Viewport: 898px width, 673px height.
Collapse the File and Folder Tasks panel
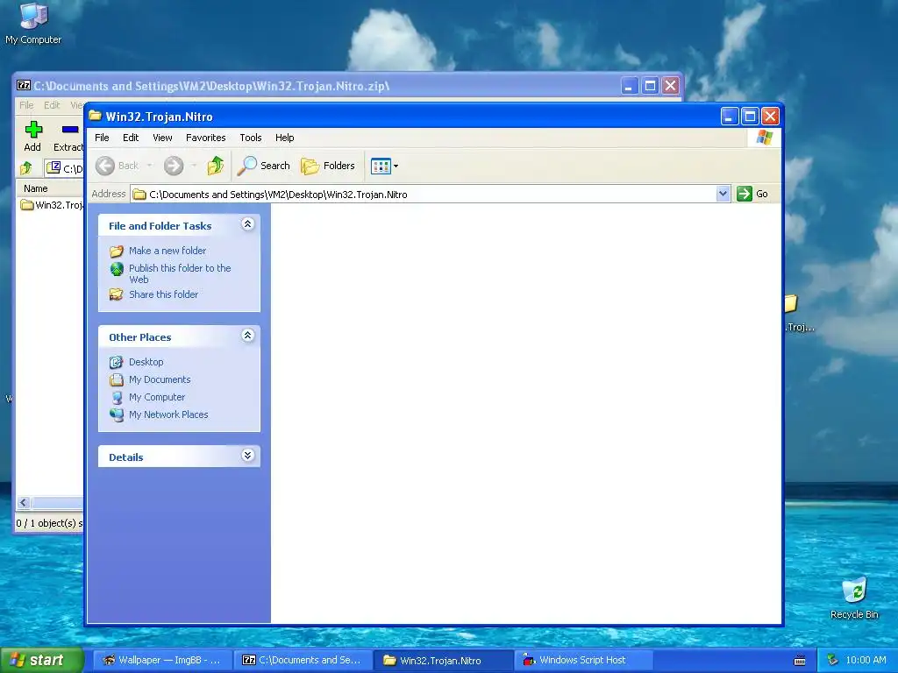tap(247, 224)
